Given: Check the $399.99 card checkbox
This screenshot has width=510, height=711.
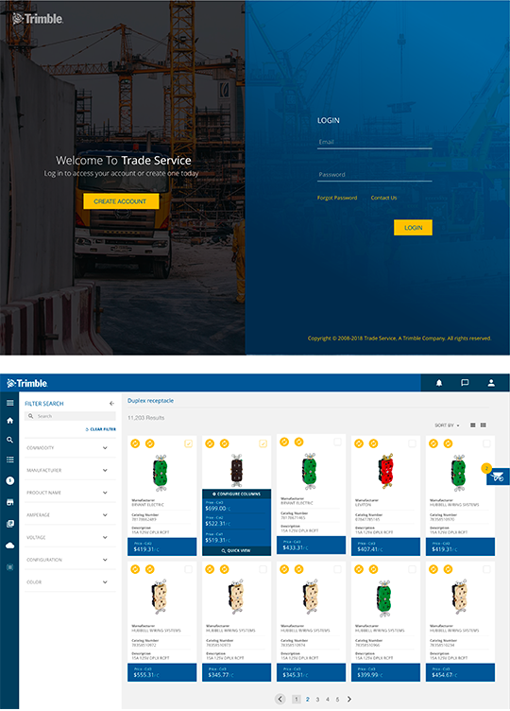Looking at the screenshot, I should pos(412,569).
